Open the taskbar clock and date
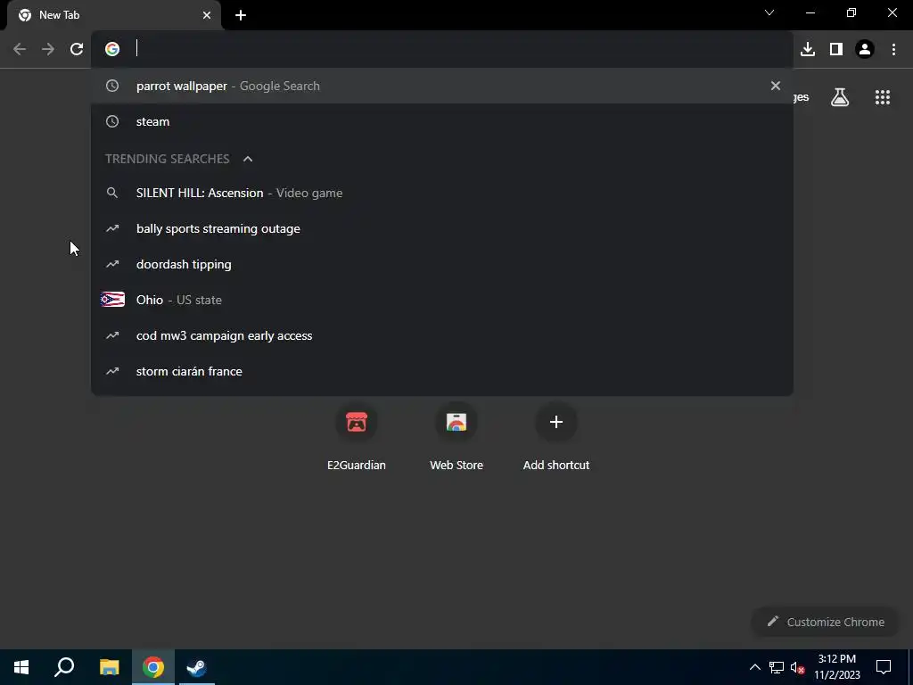Screen dimensions: 913x685 point(836,667)
